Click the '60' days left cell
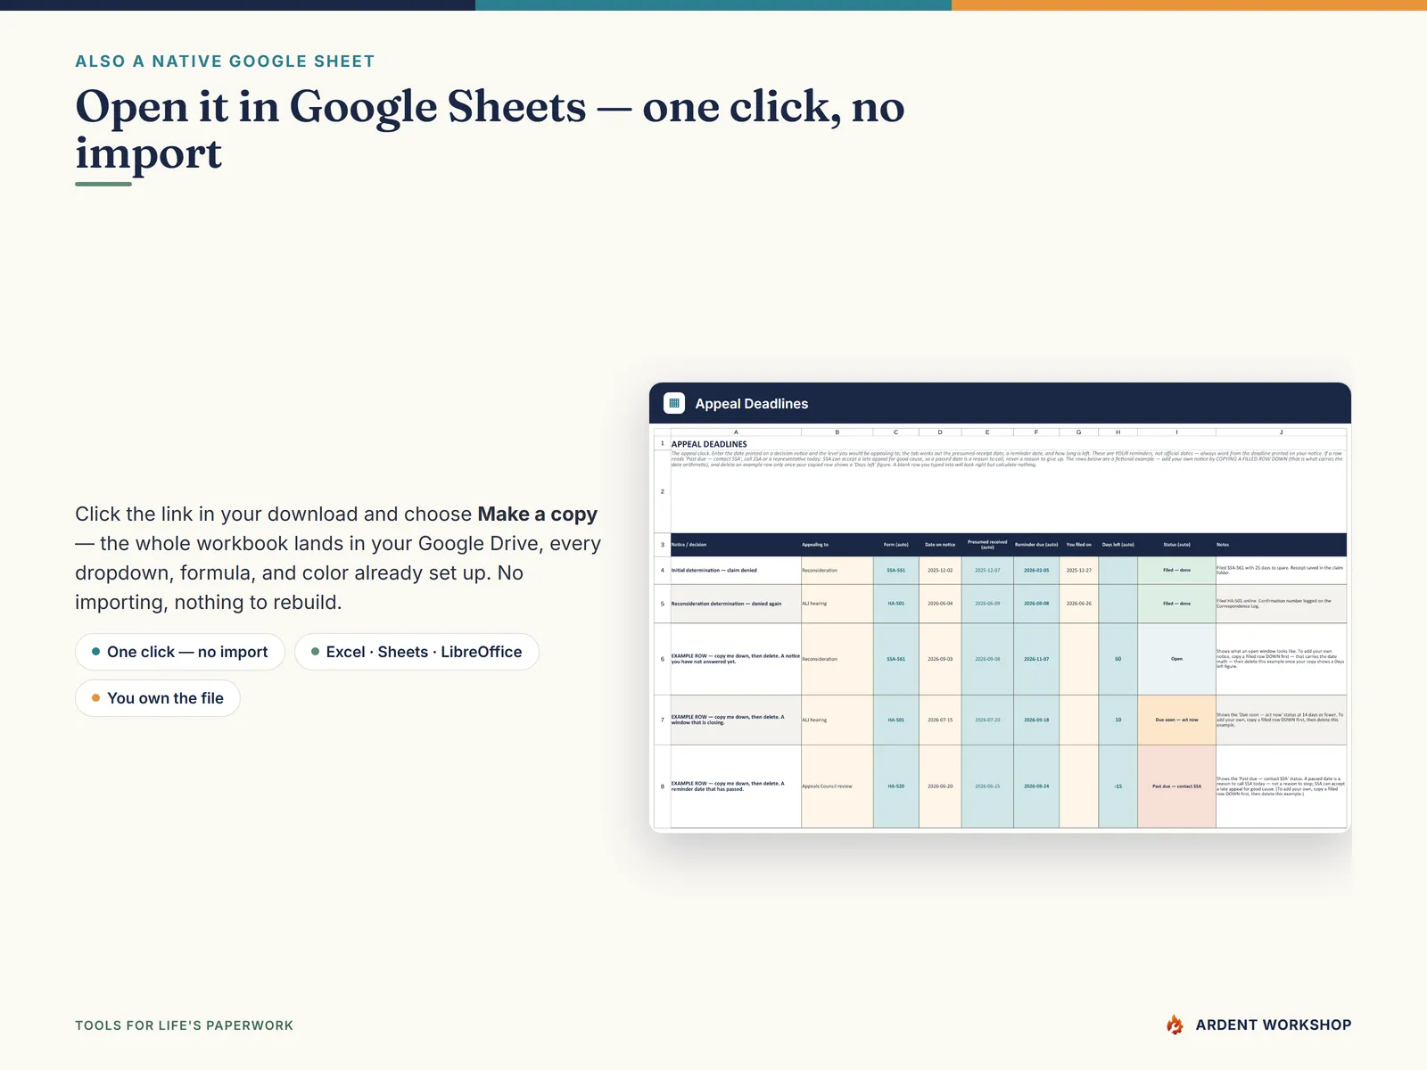This screenshot has height=1070, width=1427. [x=1118, y=659]
